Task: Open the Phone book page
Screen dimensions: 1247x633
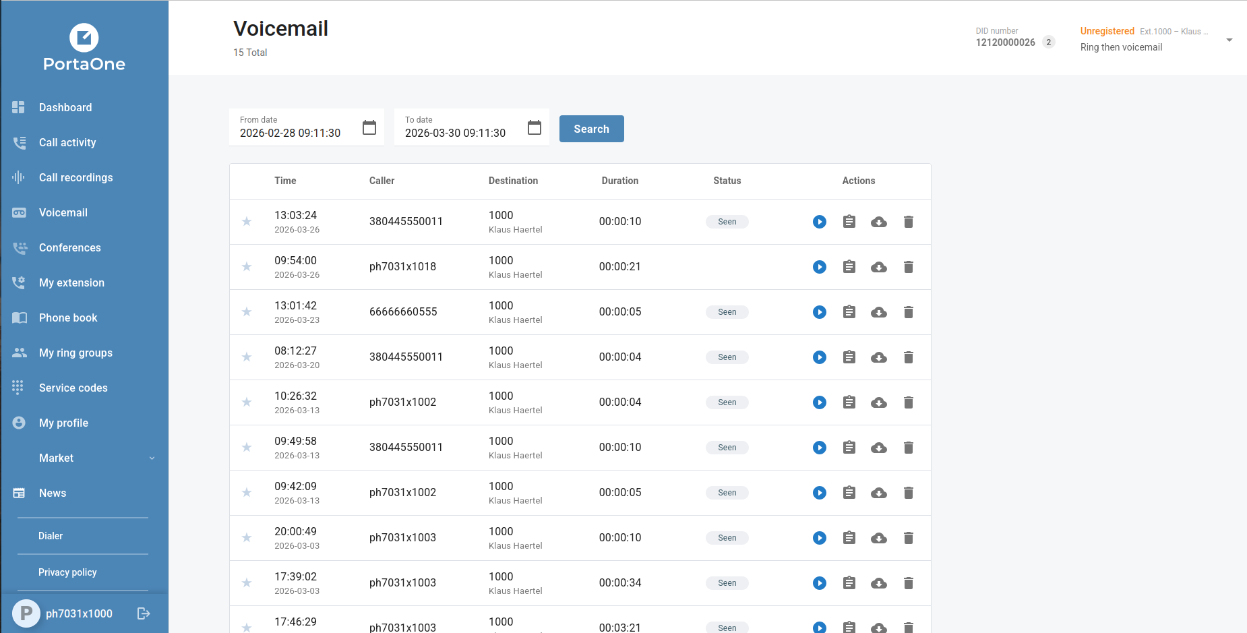Action: click(x=68, y=318)
